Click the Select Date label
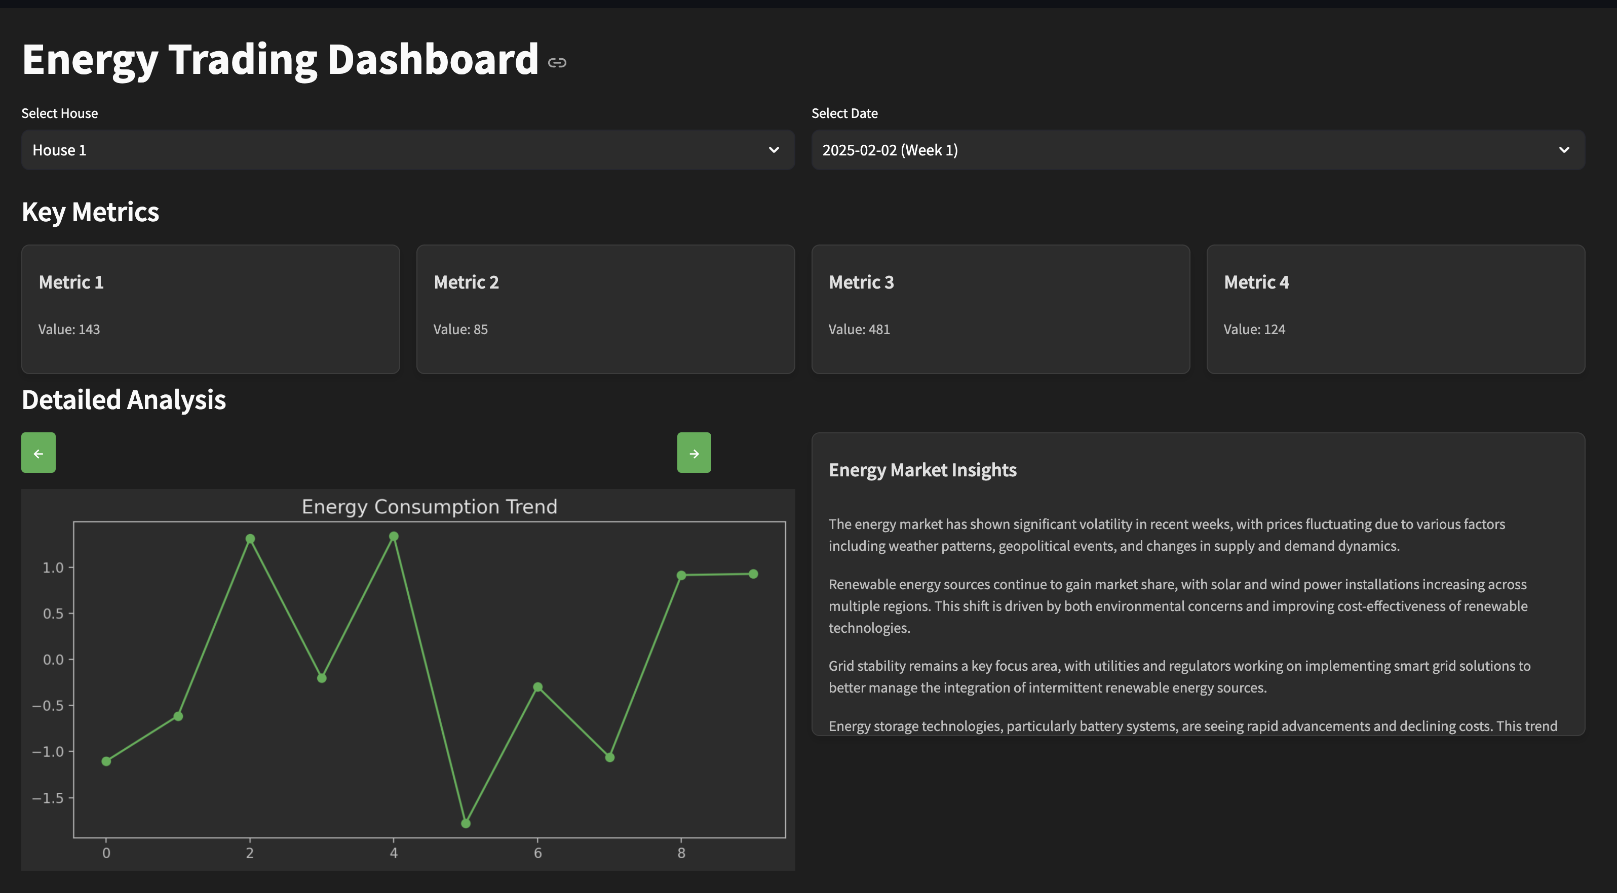Viewport: 1617px width, 893px height. point(844,113)
